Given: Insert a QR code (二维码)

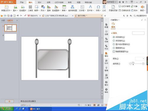Looking at the screenshot, I should click(x=30, y=8).
